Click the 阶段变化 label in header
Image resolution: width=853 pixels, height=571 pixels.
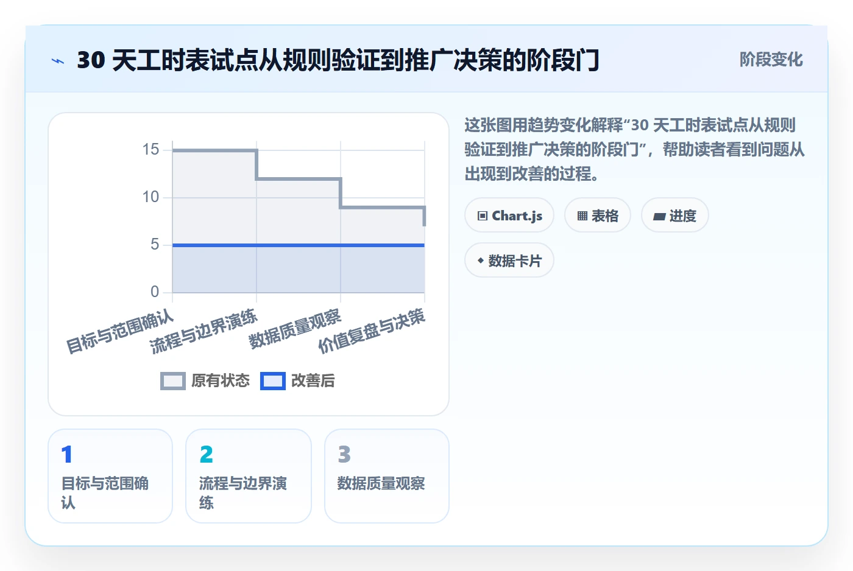[x=771, y=60]
